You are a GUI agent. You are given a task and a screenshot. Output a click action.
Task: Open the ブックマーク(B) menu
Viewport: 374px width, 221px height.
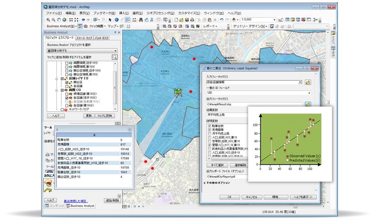[104, 13]
